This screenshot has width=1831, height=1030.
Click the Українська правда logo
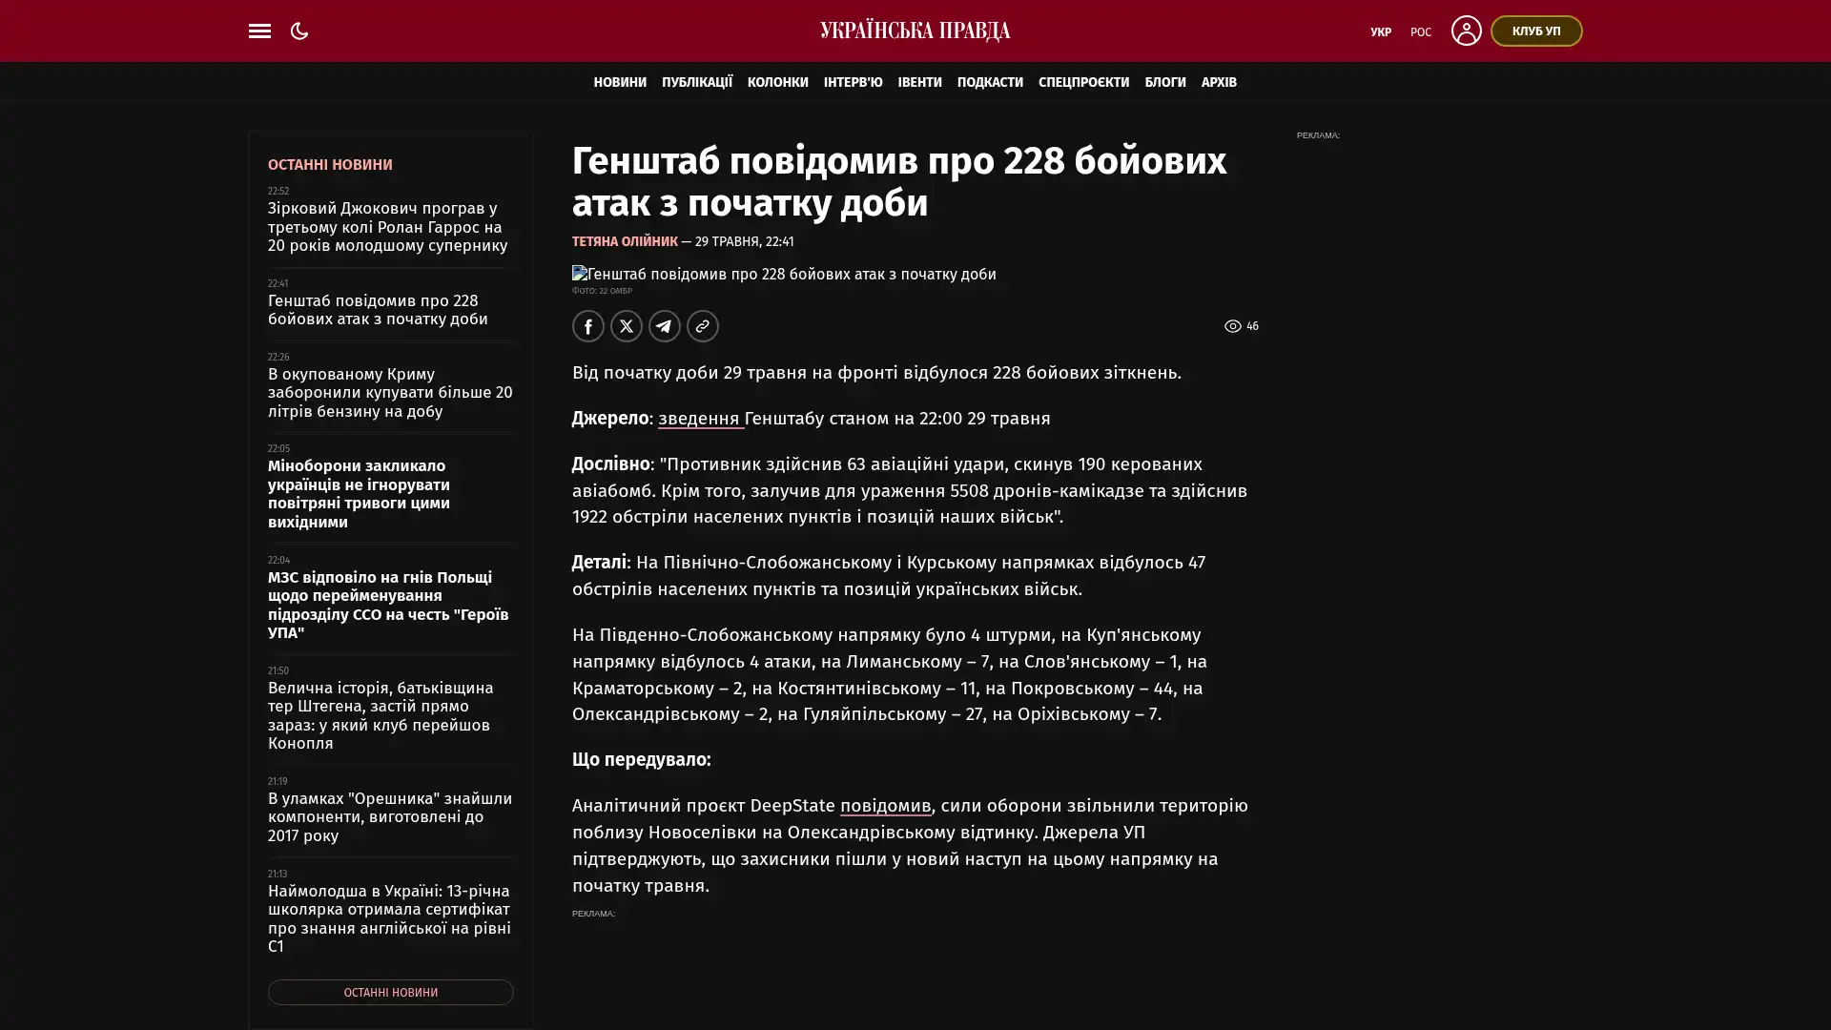click(x=915, y=31)
